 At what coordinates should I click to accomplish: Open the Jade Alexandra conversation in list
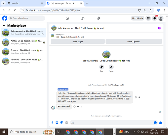(24, 33)
